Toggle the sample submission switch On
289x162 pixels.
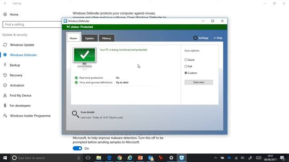coord(77,148)
